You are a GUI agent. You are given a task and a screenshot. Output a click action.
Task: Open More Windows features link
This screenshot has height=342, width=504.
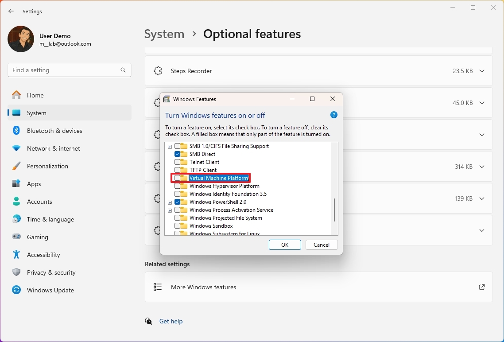(204, 287)
